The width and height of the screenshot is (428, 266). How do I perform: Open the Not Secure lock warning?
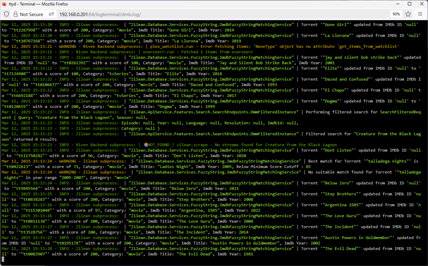coord(28,14)
